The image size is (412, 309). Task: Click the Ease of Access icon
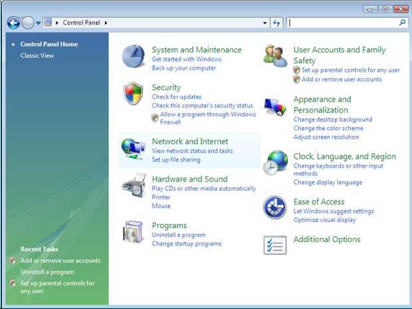275,207
